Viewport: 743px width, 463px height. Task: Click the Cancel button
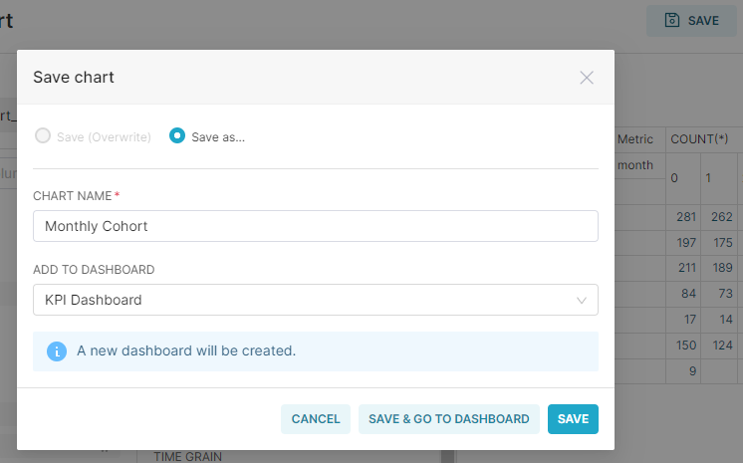tap(316, 419)
